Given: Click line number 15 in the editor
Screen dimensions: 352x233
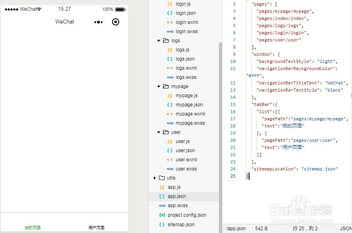Looking at the screenshot, I should point(233,104).
